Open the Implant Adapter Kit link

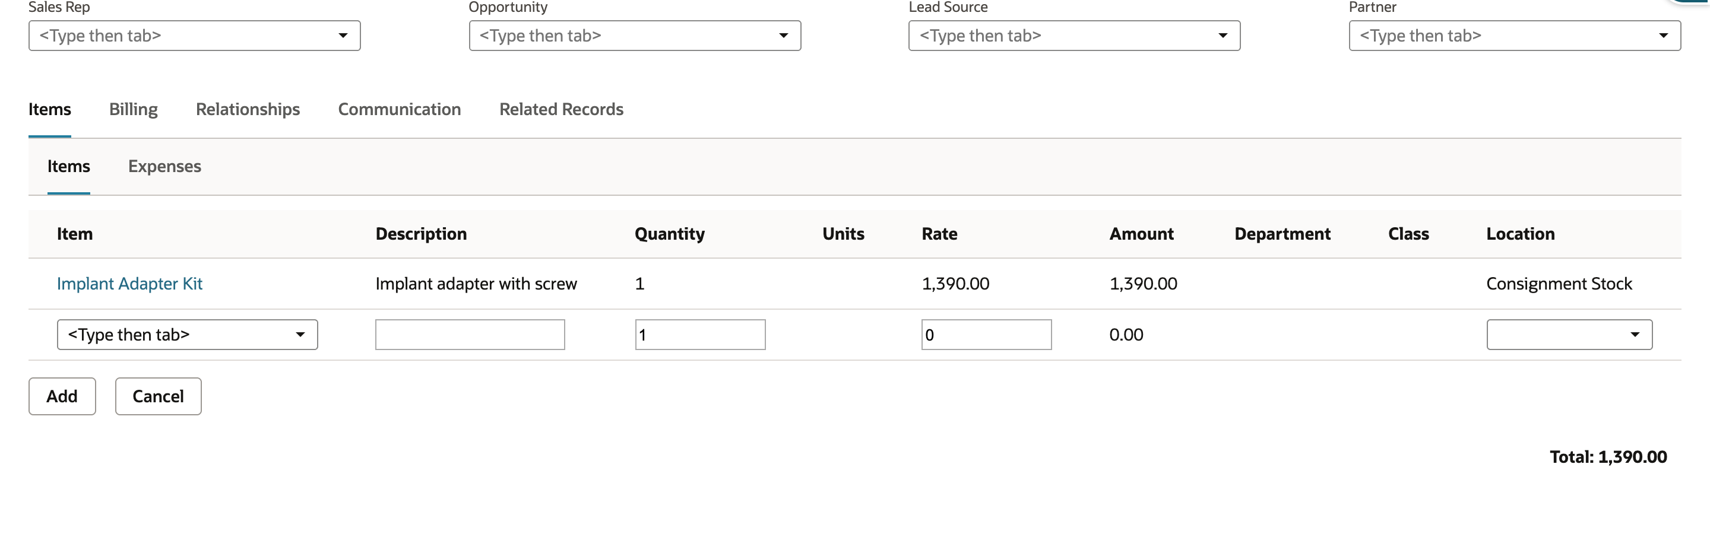tap(129, 284)
